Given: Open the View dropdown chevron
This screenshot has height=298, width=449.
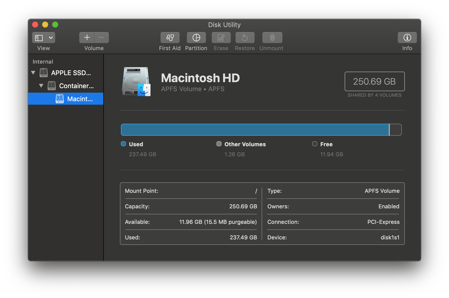Looking at the screenshot, I should (51, 38).
